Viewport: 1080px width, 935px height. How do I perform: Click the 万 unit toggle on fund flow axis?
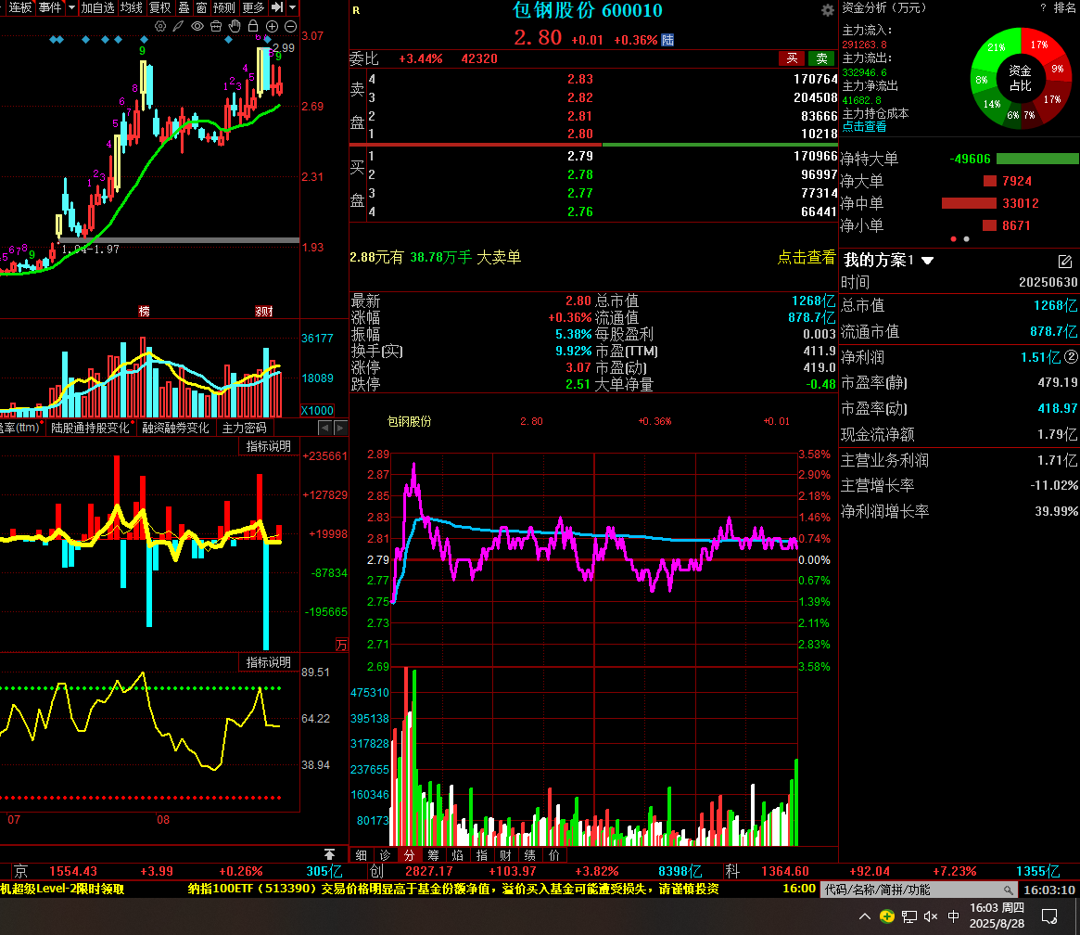pos(341,645)
